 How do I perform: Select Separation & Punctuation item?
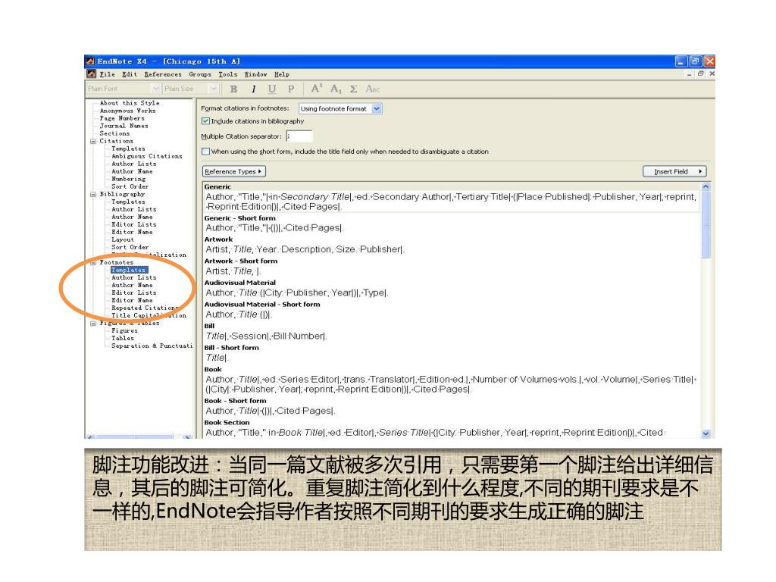pyautogui.click(x=152, y=346)
